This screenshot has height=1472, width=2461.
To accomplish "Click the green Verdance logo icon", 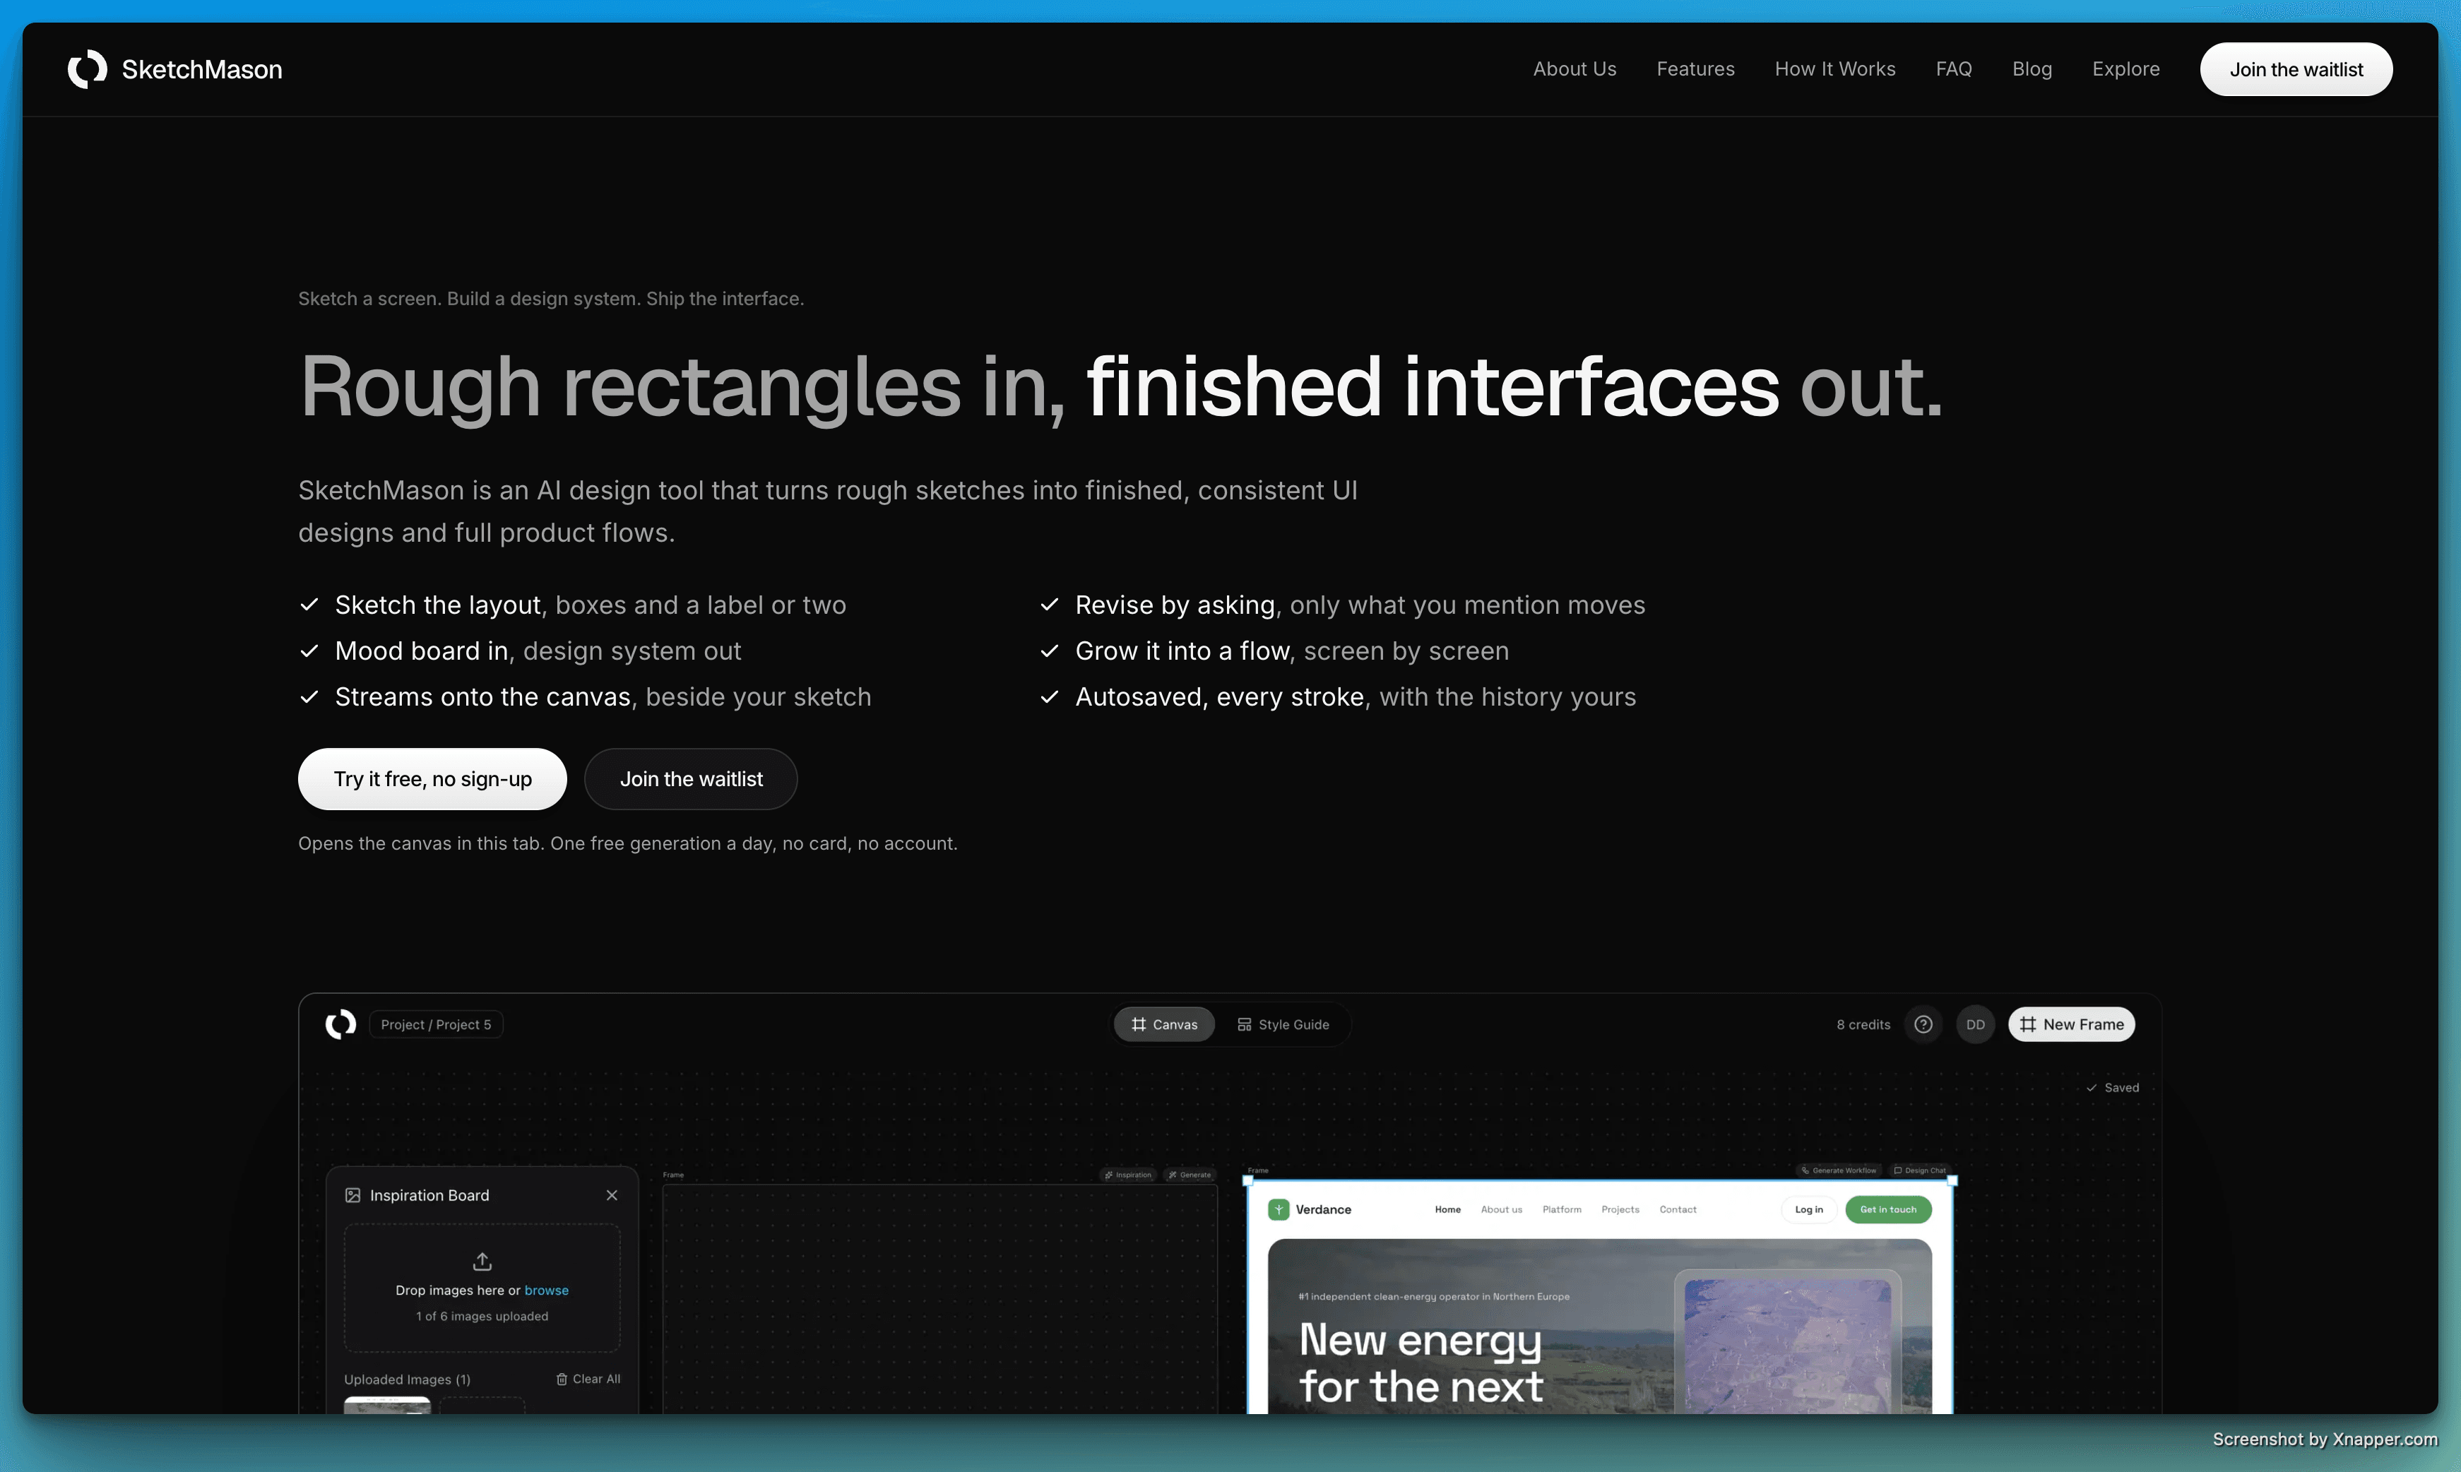I will point(1279,1209).
